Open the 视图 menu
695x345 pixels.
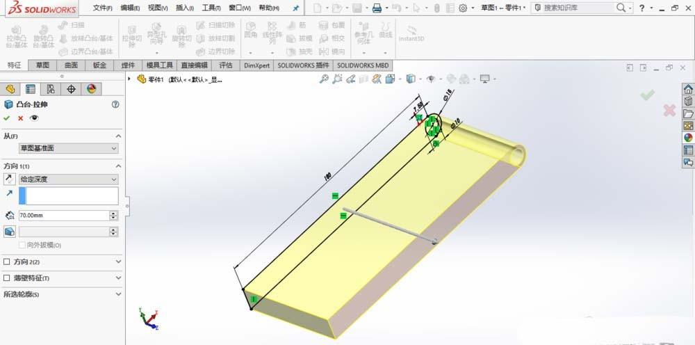click(x=157, y=8)
